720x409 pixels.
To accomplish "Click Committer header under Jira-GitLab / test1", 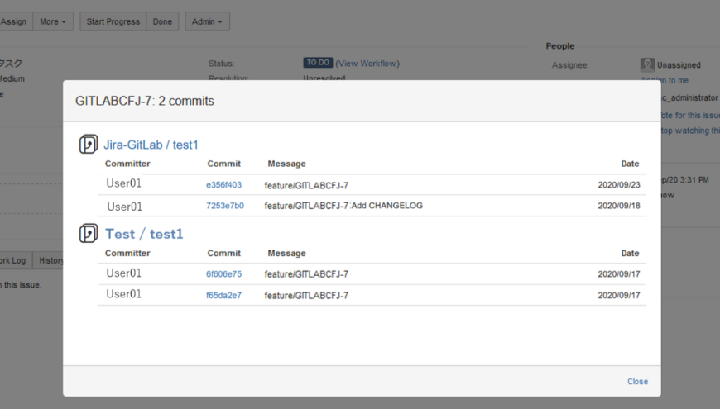I will click(x=127, y=164).
